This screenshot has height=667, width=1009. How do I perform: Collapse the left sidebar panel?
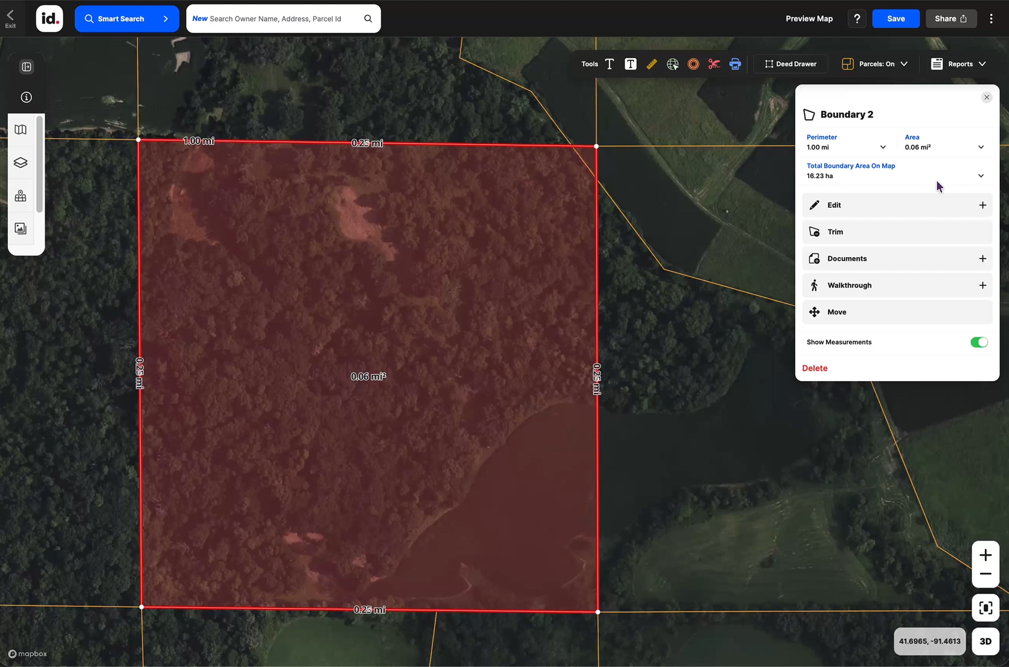coord(26,66)
